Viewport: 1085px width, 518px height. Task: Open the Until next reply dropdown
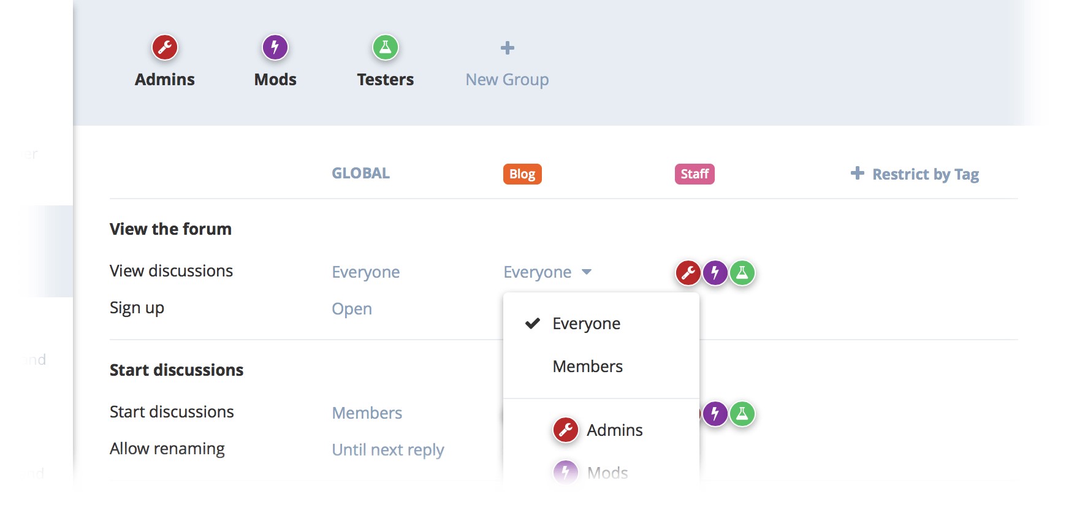(387, 450)
